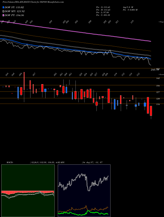The width and height of the screenshot is (164, 217).
Task: Click the Pre C: 101.10 value
Action: (x=103, y=15)
